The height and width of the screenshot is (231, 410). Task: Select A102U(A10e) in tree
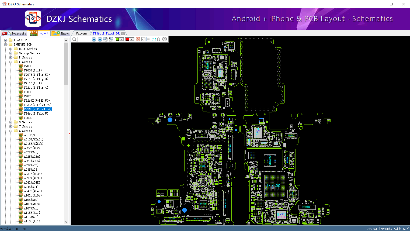pos(33,195)
